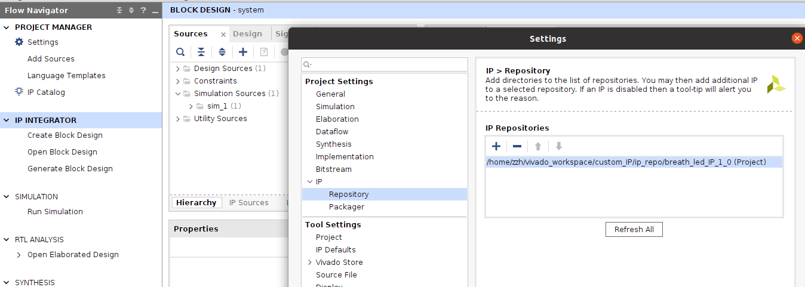
Task: Minimize the Flow Navigator panel
Action: 155,11
